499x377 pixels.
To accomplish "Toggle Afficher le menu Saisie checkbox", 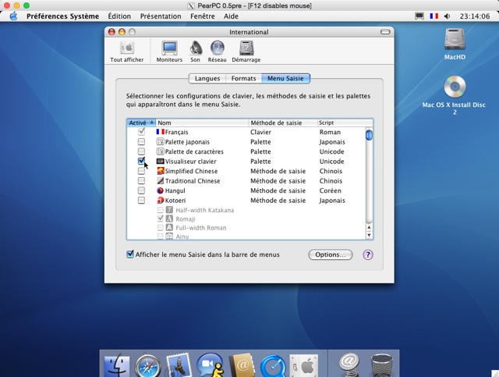I will (x=130, y=254).
